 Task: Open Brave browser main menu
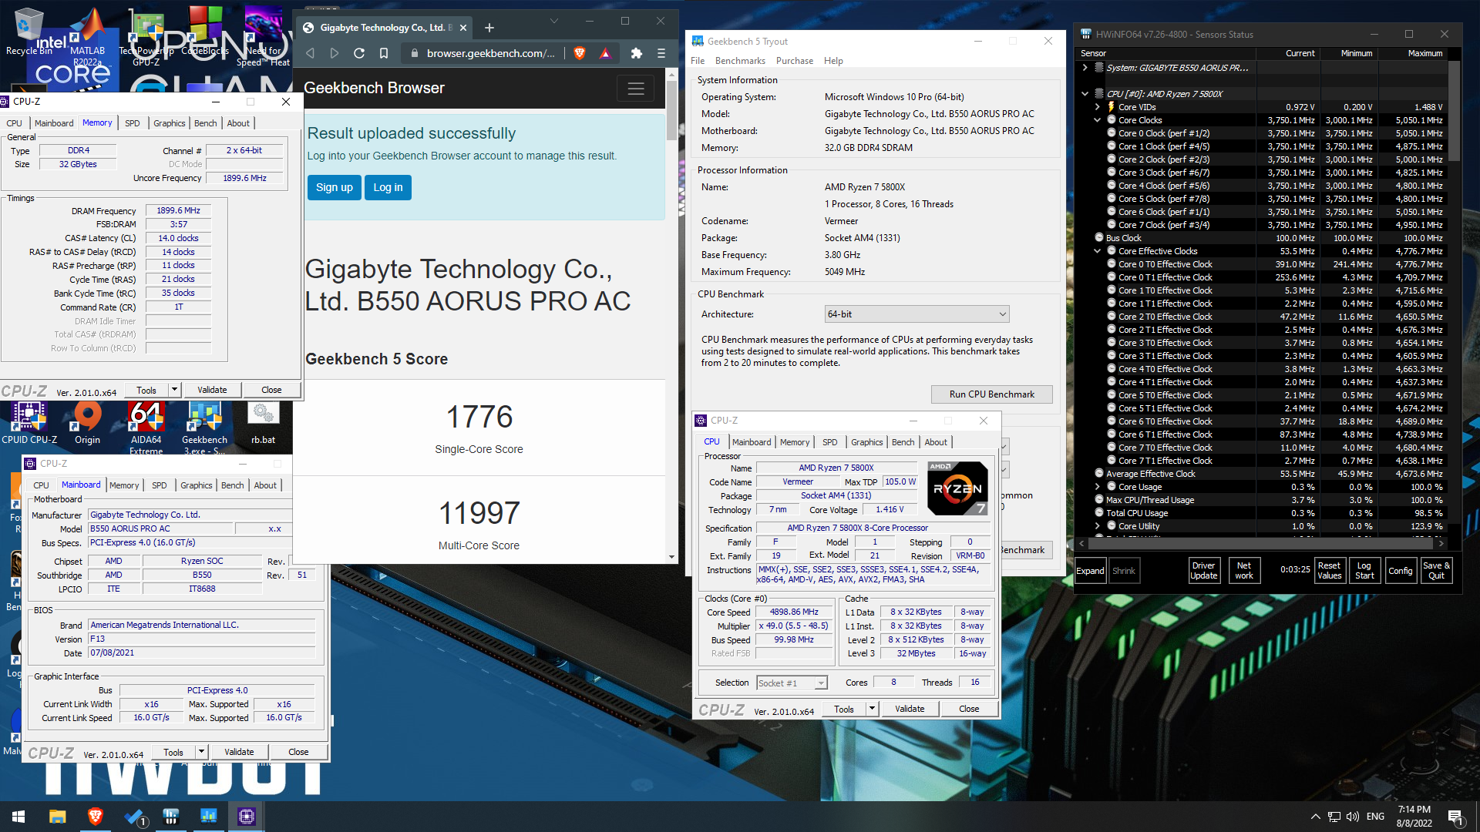pyautogui.click(x=661, y=53)
